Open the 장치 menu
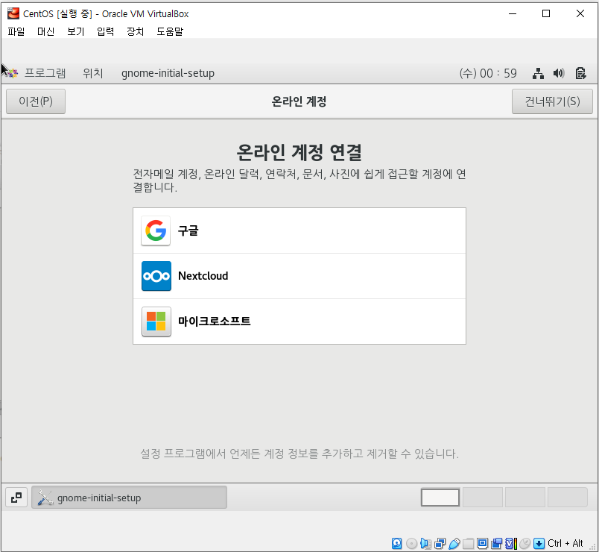This screenshot has height=552, width=599. 136,31
